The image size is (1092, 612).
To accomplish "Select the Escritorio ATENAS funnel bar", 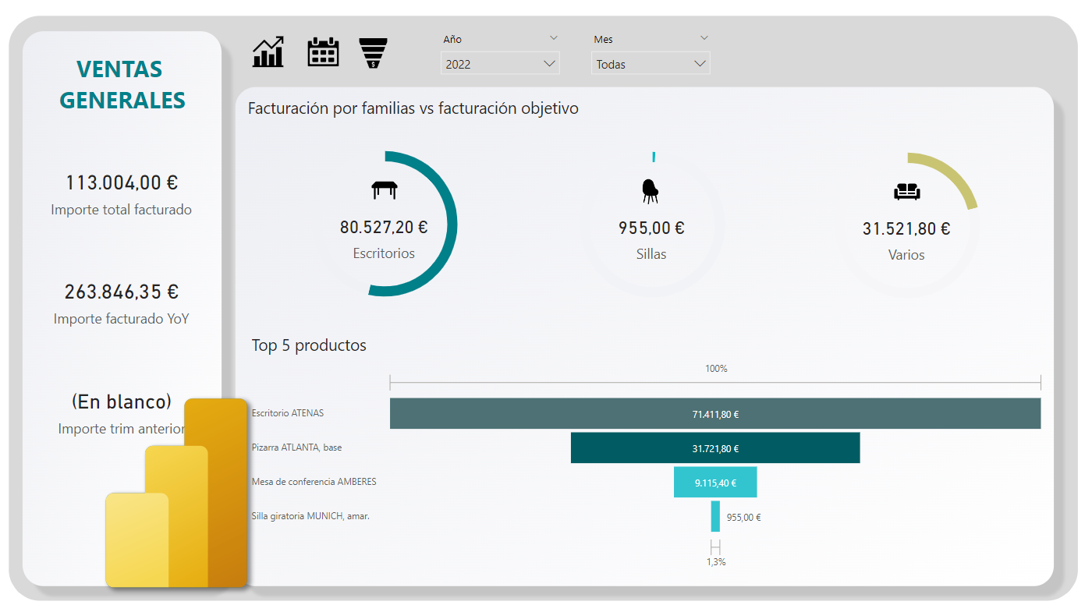I will point(715,413).
